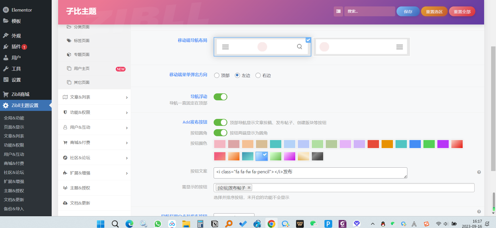Viewport: 496px width, 228px height.
Task: Choose mobile nav layout with search icon
Action: (262, 47)
